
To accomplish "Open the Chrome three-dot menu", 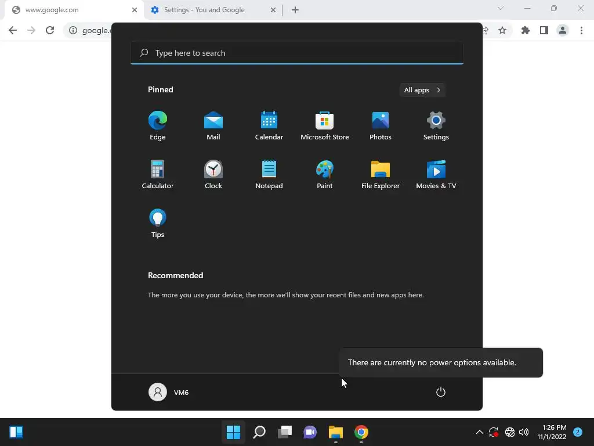I will [x=581, y=30].
